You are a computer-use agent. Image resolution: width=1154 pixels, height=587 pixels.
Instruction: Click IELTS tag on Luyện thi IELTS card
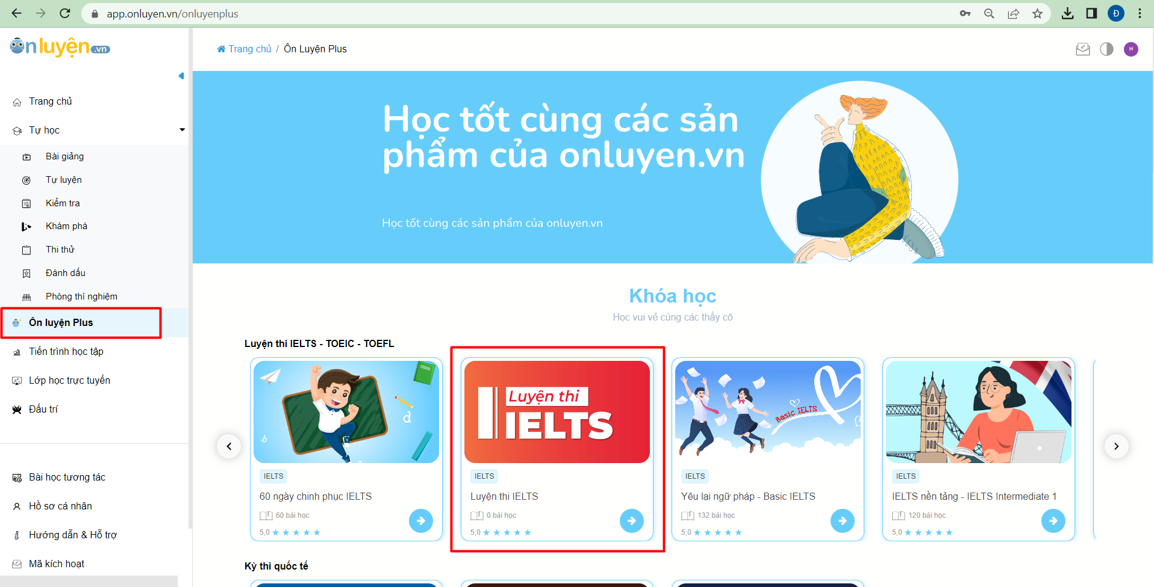484,476
